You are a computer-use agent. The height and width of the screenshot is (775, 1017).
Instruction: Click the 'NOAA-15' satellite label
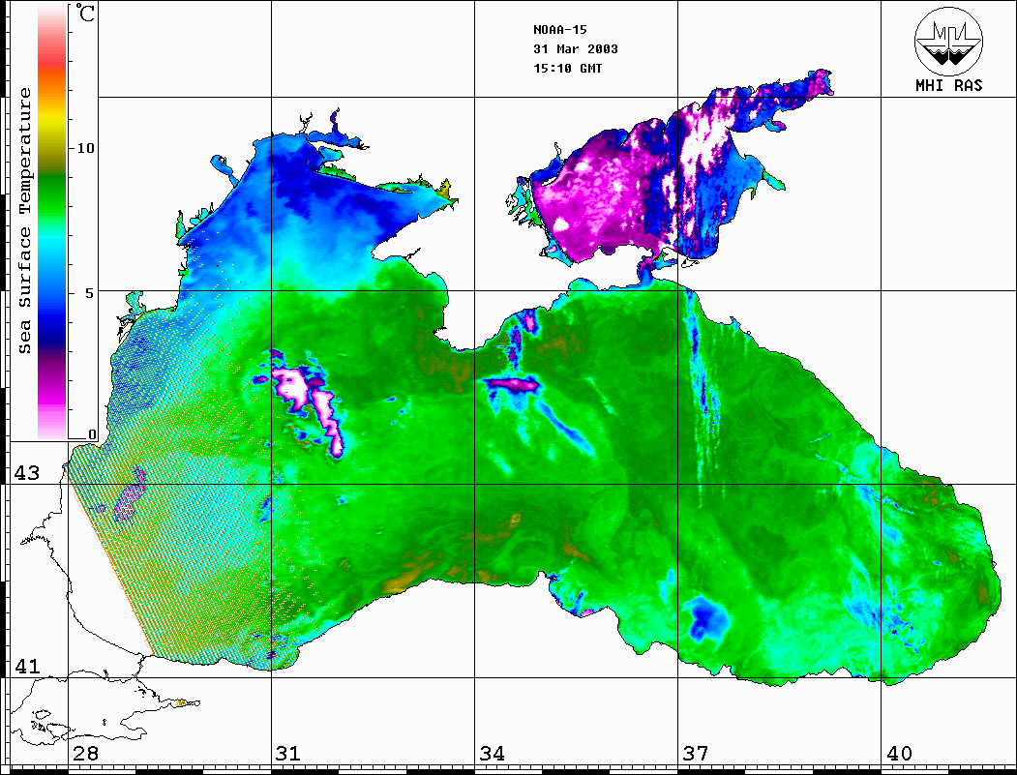point(559,30)
